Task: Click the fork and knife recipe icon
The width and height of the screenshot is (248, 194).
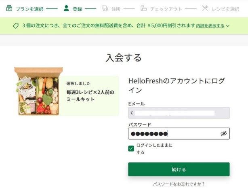Action: point(205,8)
